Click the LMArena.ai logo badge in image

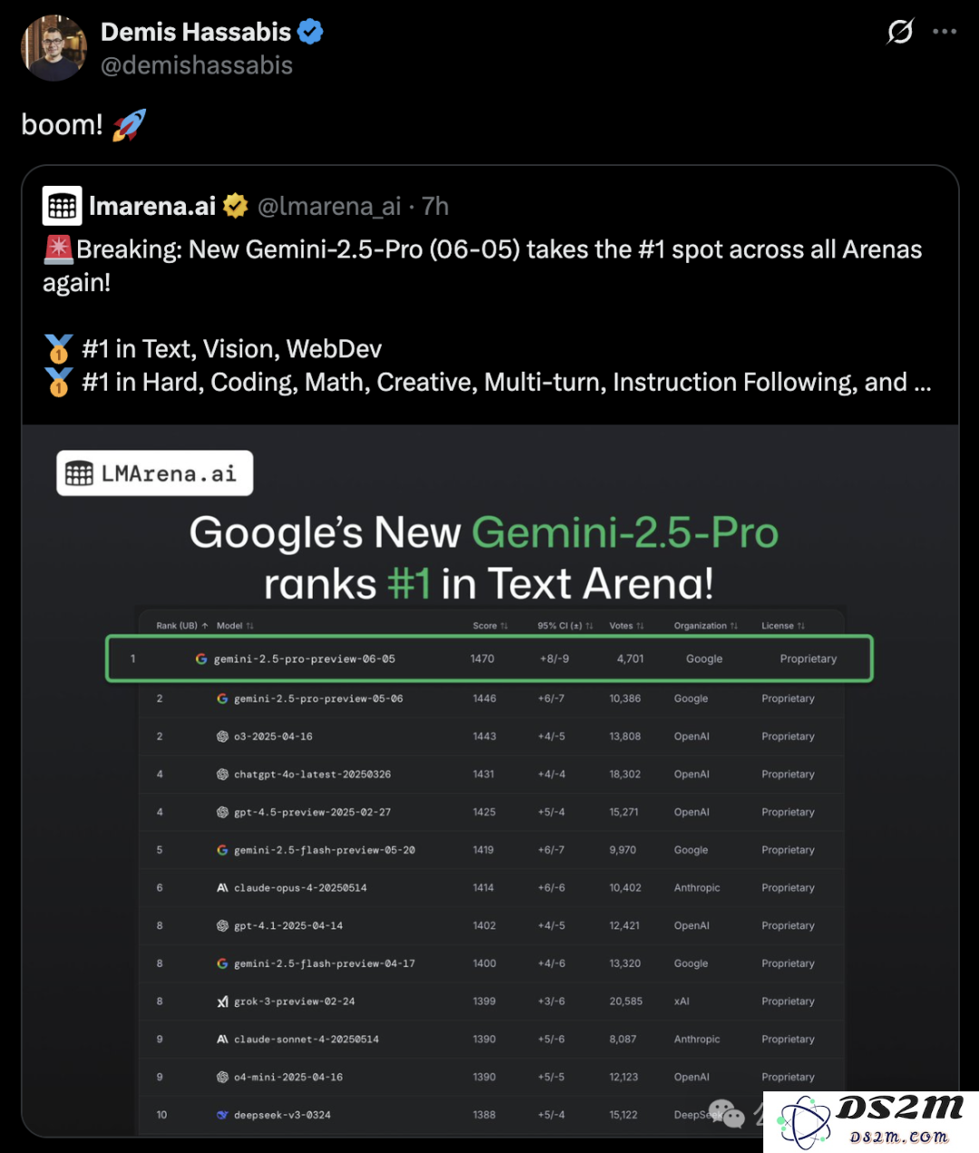pyautogui.click(x=155, y=473)
